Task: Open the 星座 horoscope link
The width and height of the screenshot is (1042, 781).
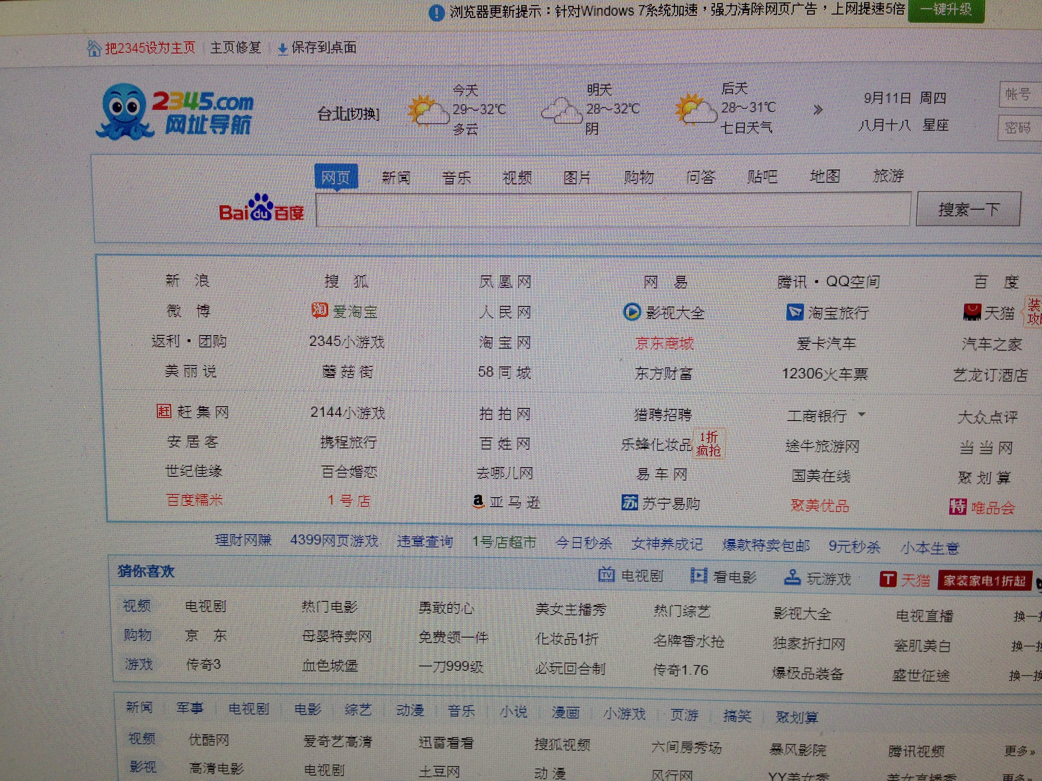Action: pyautogui.click(x=935, y=125)
